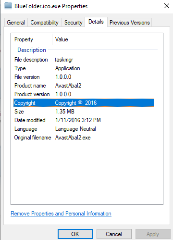Select the File version label
173x240 pixels.
point(27,77)
